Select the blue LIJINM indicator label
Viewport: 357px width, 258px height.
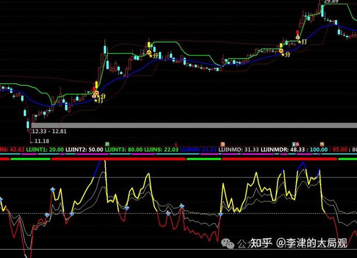tap(198, 150)
